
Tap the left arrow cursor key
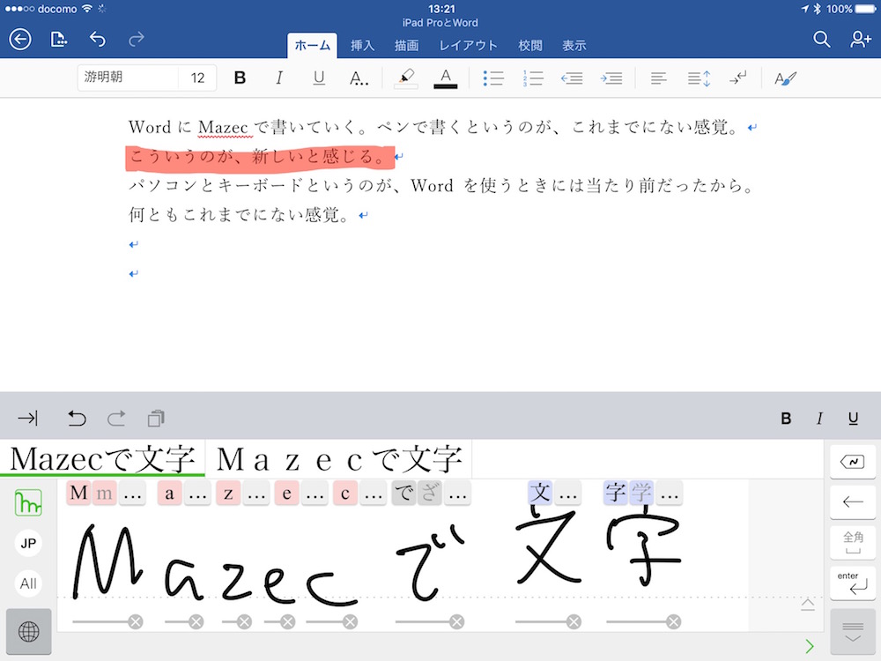tap(852, 502)
